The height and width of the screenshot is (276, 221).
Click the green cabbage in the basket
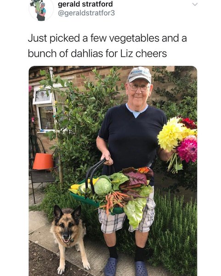[x=102, y=187]
